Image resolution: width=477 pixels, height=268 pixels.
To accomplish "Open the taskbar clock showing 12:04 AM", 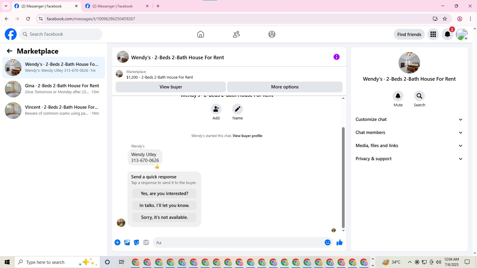I will pyautogui.click(x=451, y=262).
